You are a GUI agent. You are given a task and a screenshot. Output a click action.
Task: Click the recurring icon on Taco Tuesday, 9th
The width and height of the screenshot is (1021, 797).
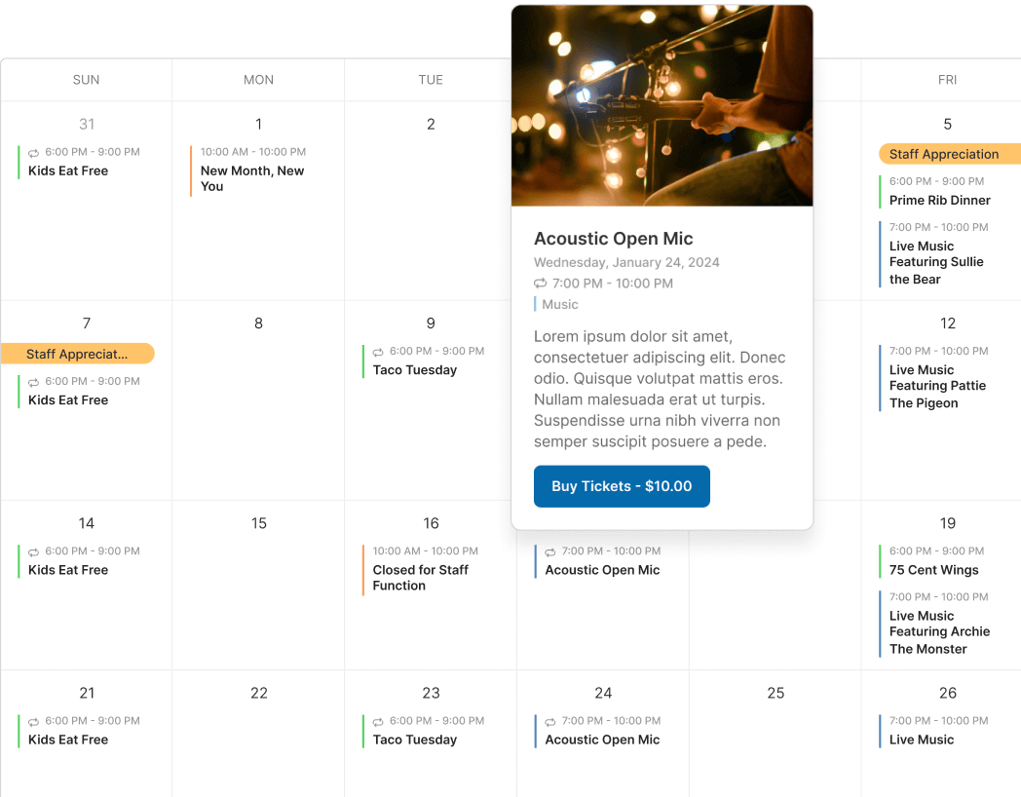tap(379, 352)
